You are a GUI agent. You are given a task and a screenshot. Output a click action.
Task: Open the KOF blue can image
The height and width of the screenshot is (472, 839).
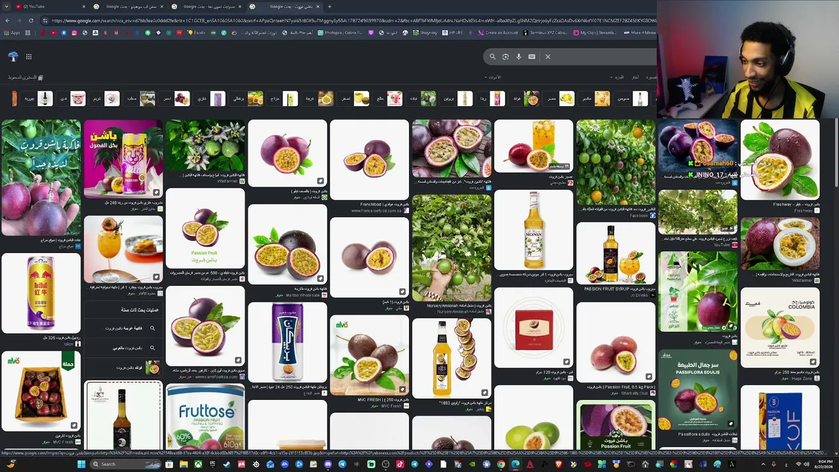780,417
